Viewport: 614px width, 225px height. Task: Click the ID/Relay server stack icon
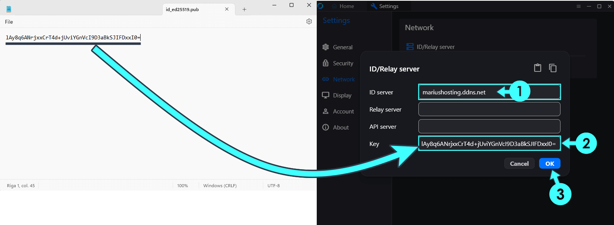pyautogui.click(x=410, y=47)
